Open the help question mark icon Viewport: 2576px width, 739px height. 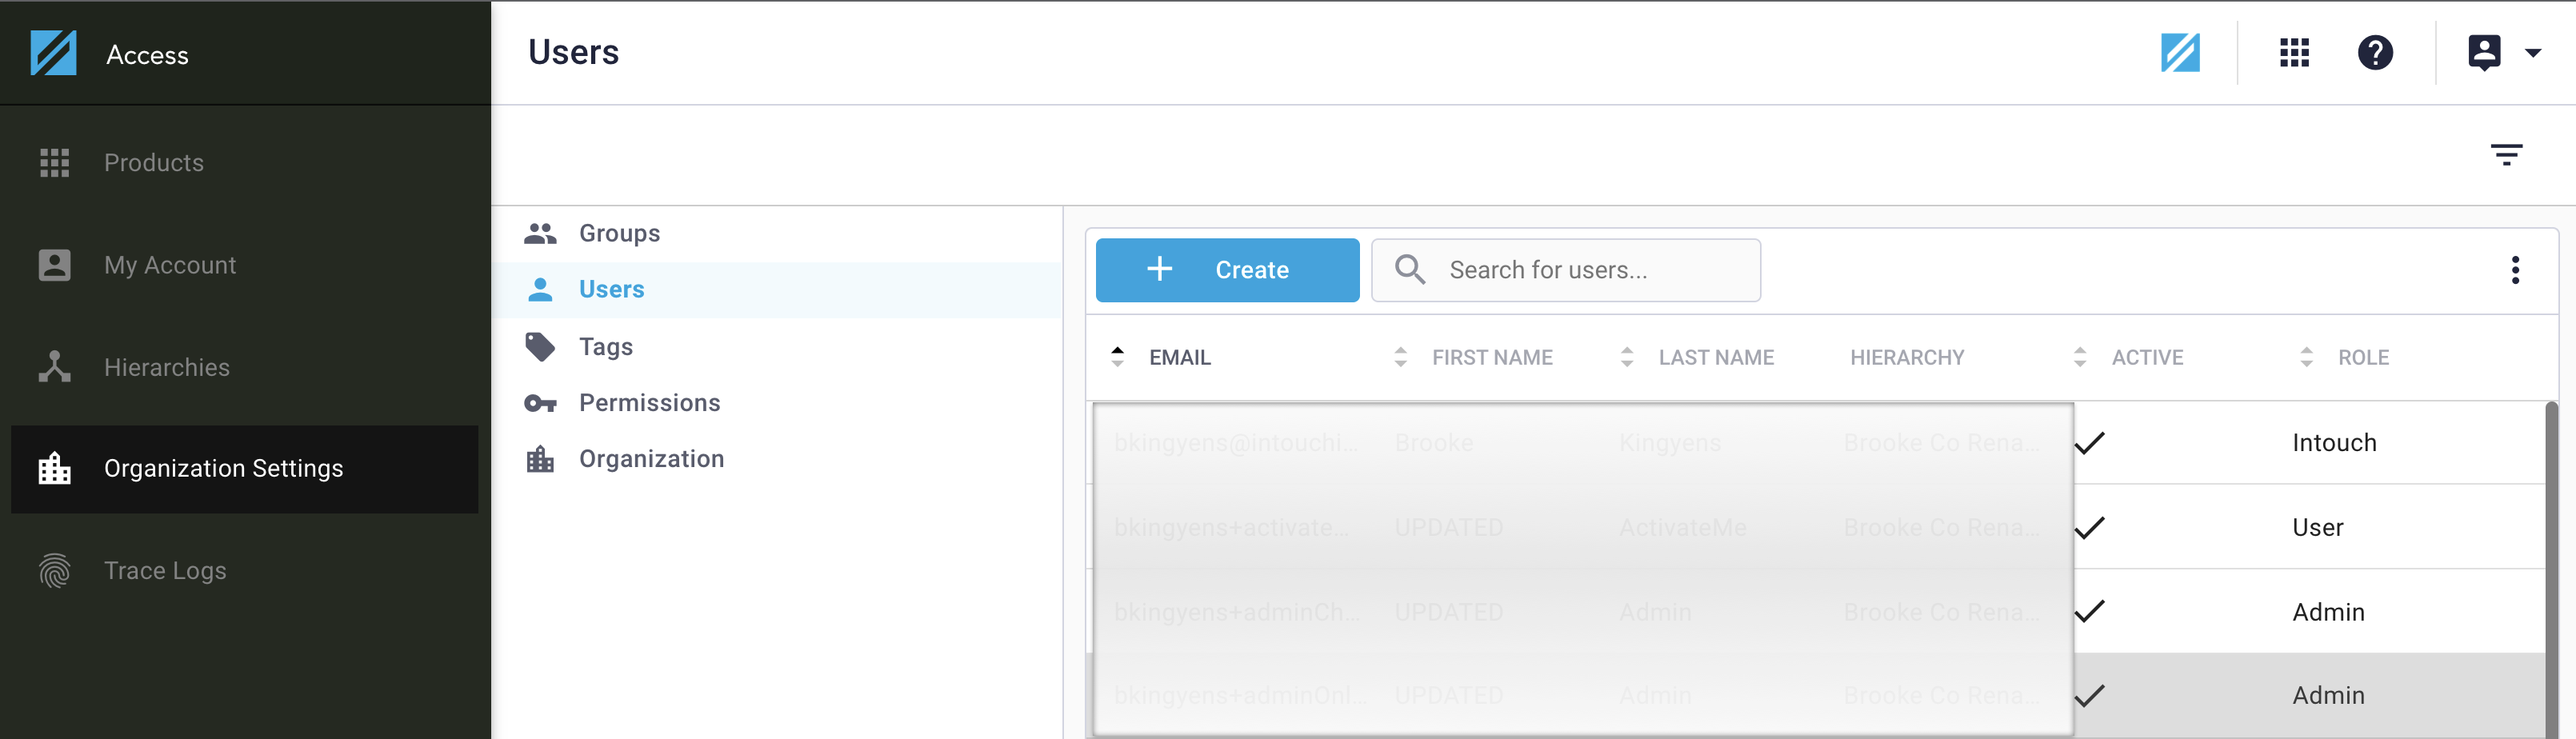click(x=2375, y=53)
